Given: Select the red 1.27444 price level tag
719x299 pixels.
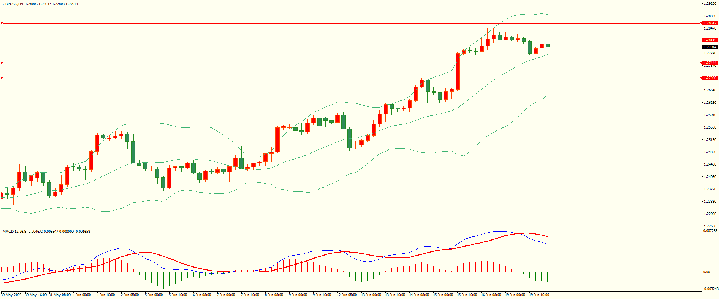Looking at the screenshot, I should click(710, 63).
